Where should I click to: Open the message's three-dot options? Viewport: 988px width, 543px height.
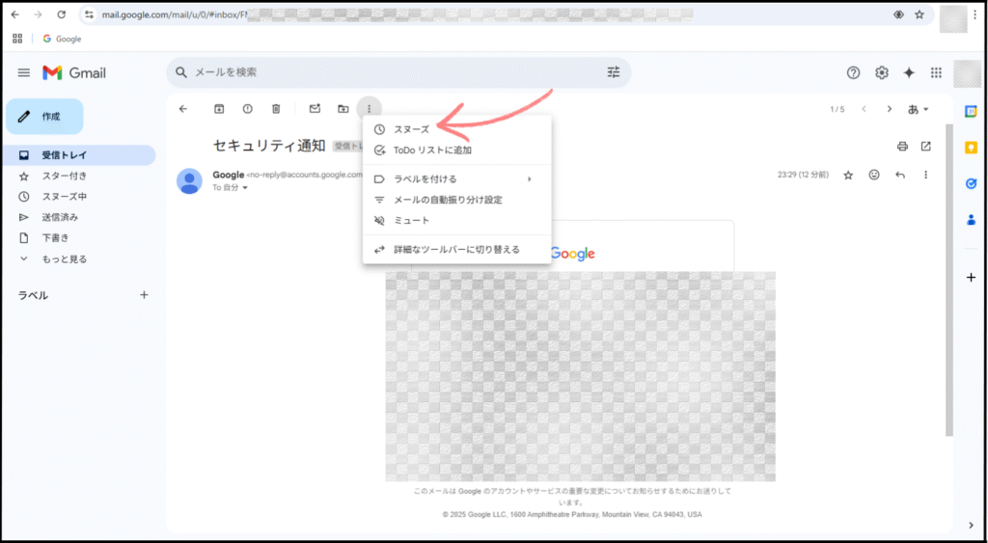925,176
